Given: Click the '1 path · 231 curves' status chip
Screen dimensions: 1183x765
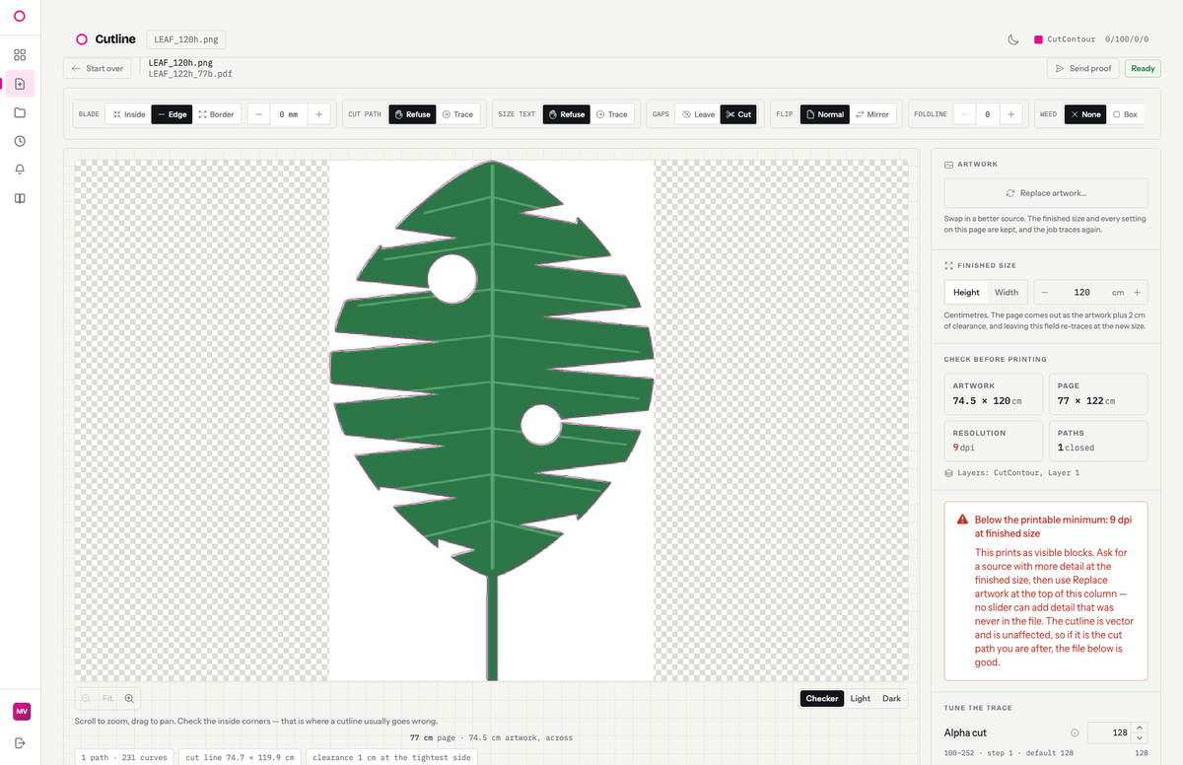Looking at the screenshot, I should point(125,757).
